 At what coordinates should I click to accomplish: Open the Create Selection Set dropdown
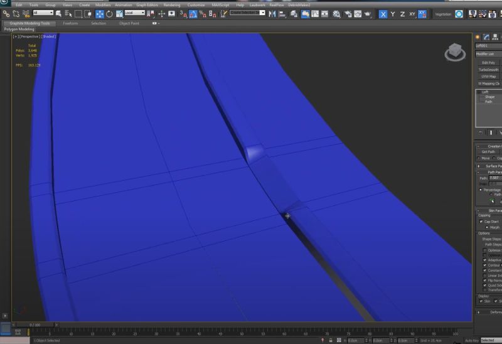pos(247,13)
